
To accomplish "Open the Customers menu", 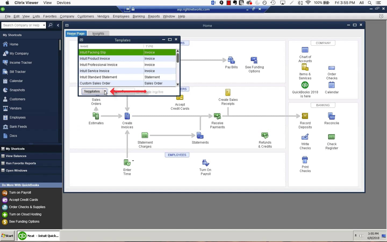I will 85,16.
